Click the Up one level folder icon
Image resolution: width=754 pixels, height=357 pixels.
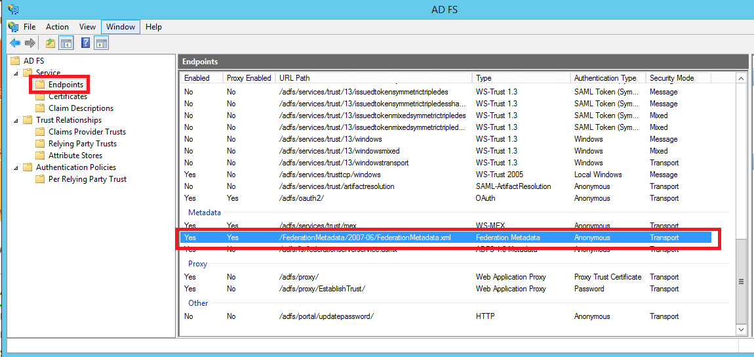pos(50,43)
